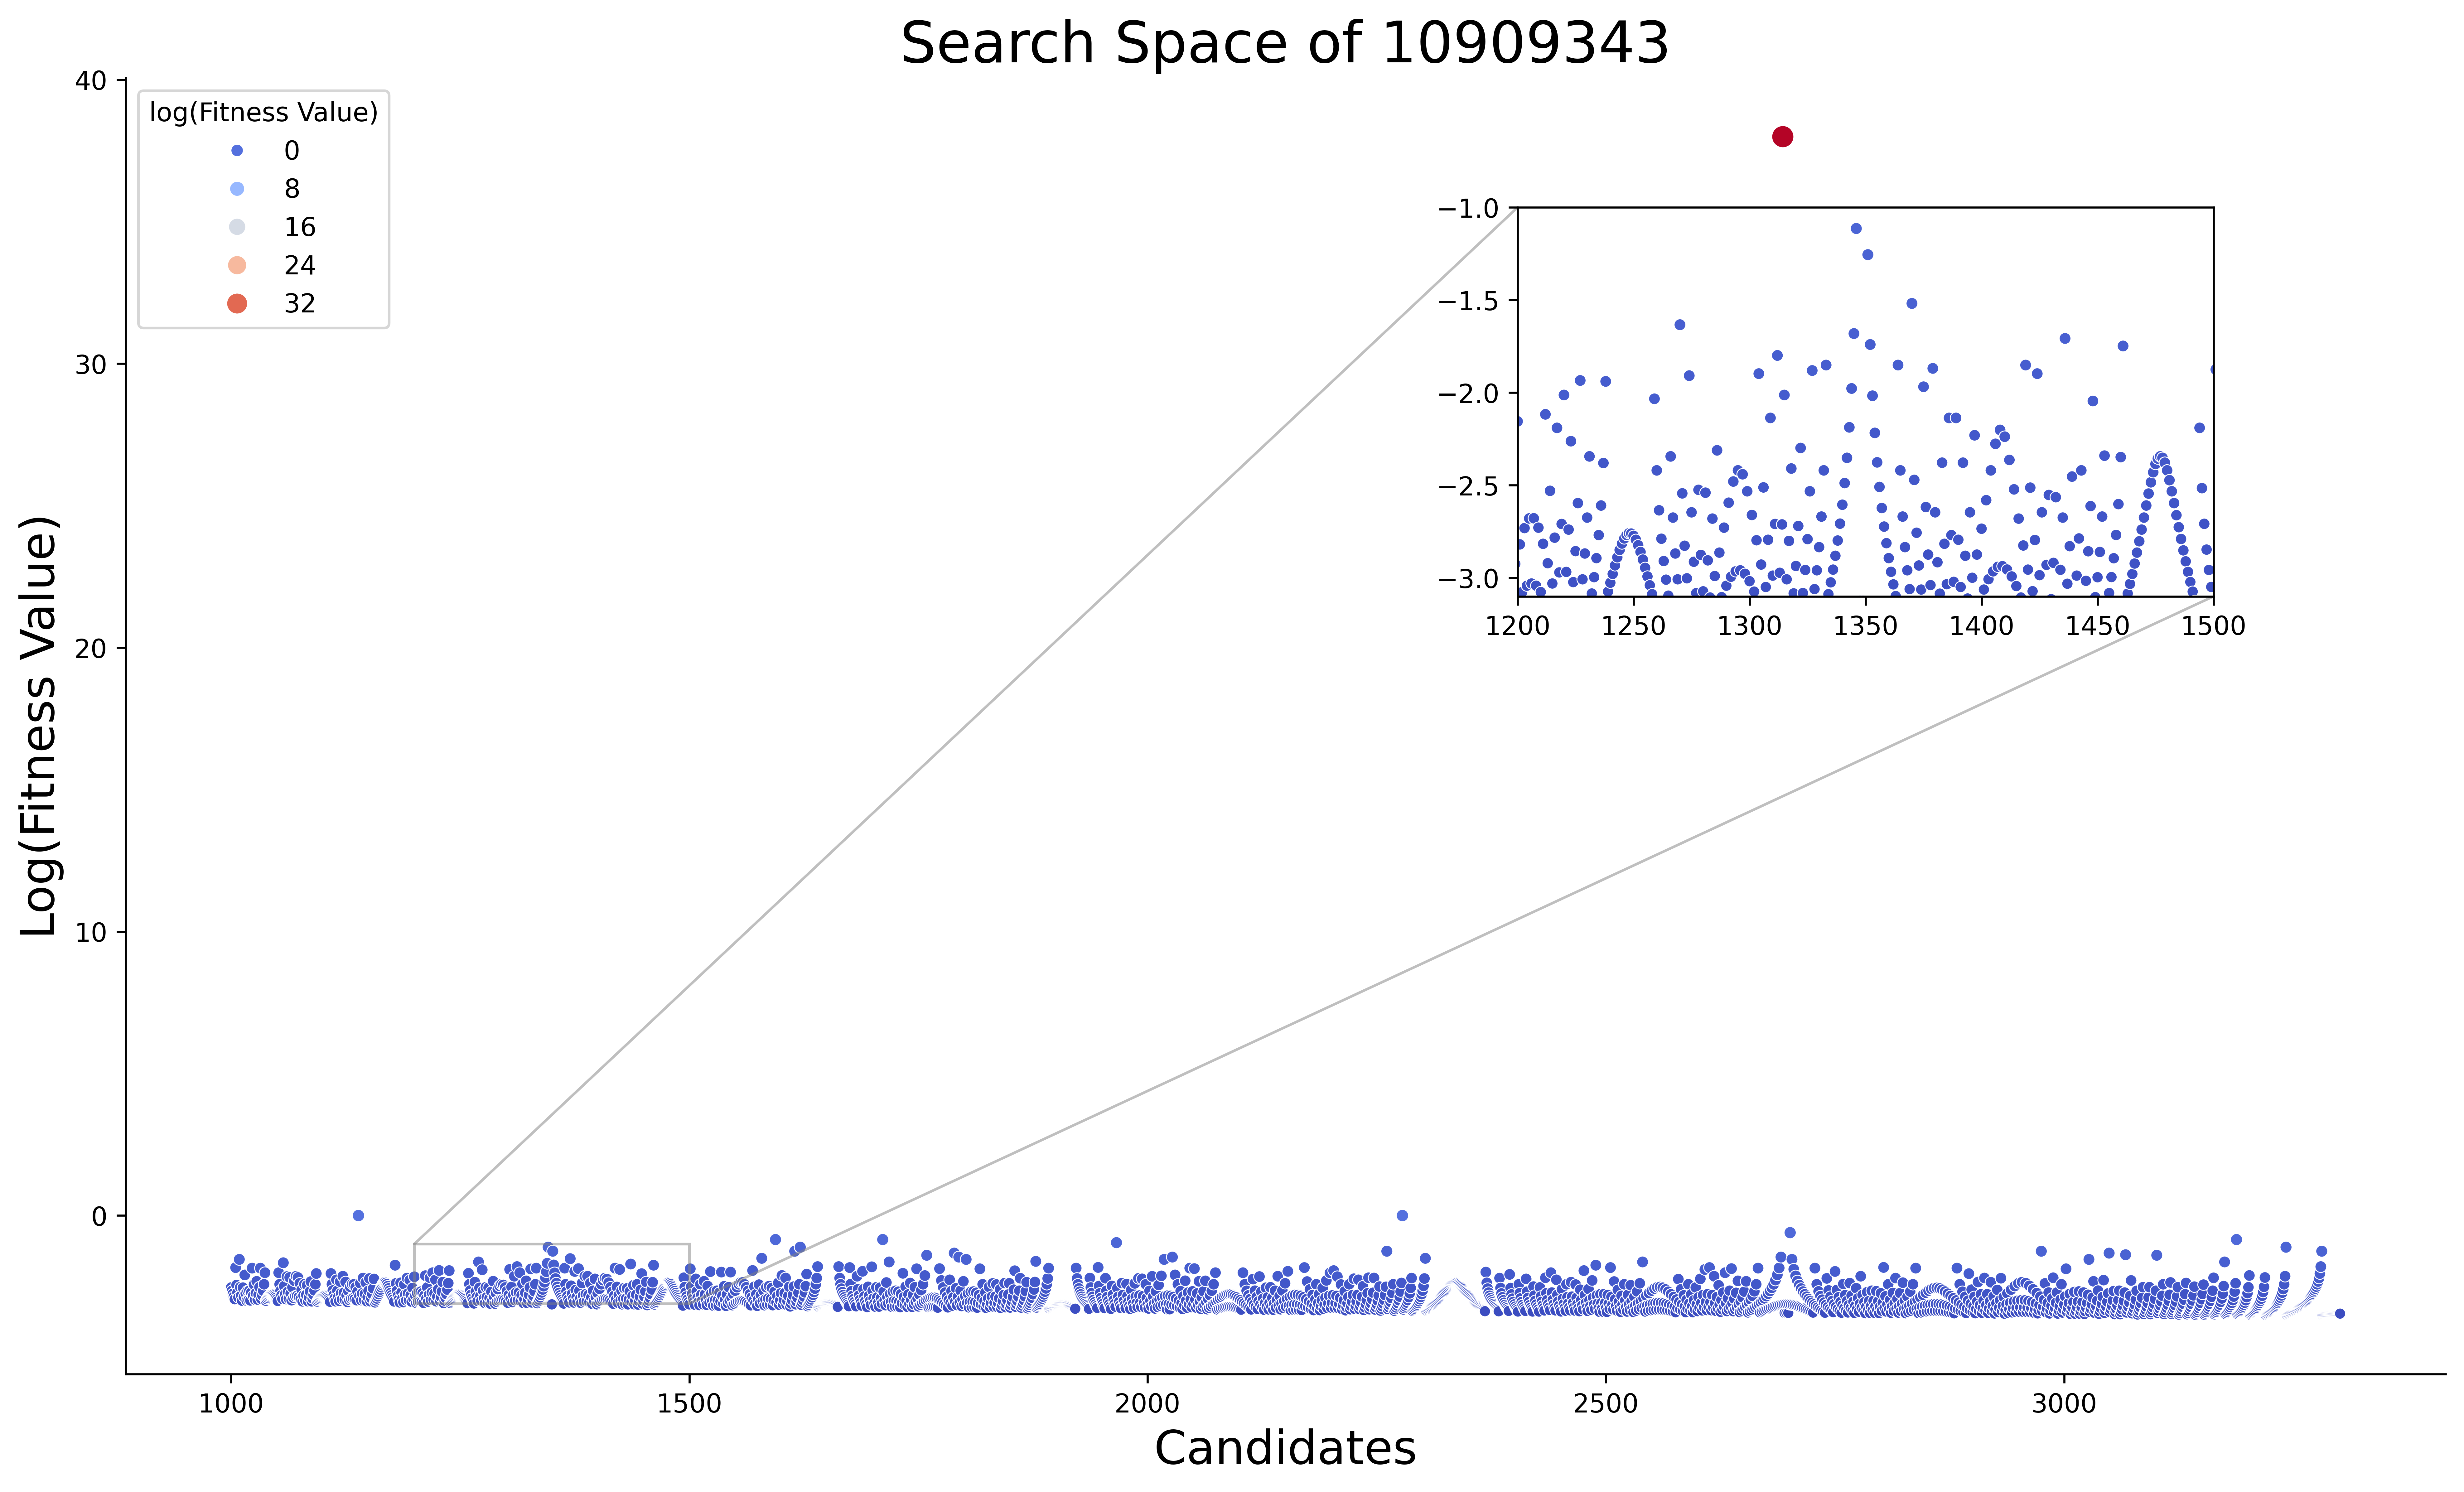The image size is (2464, 1492).
Task: Click the chart title "Search Space of 10909343"
Action: click(x=1284, y=44)
